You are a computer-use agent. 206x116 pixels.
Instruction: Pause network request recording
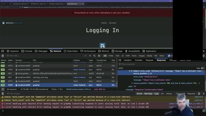point(86,56)
